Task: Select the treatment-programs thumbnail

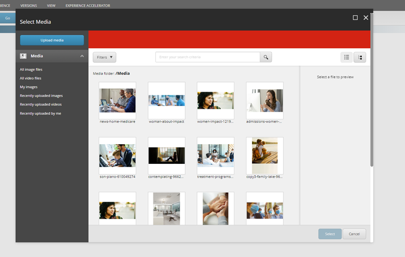Action: [216, 156]
